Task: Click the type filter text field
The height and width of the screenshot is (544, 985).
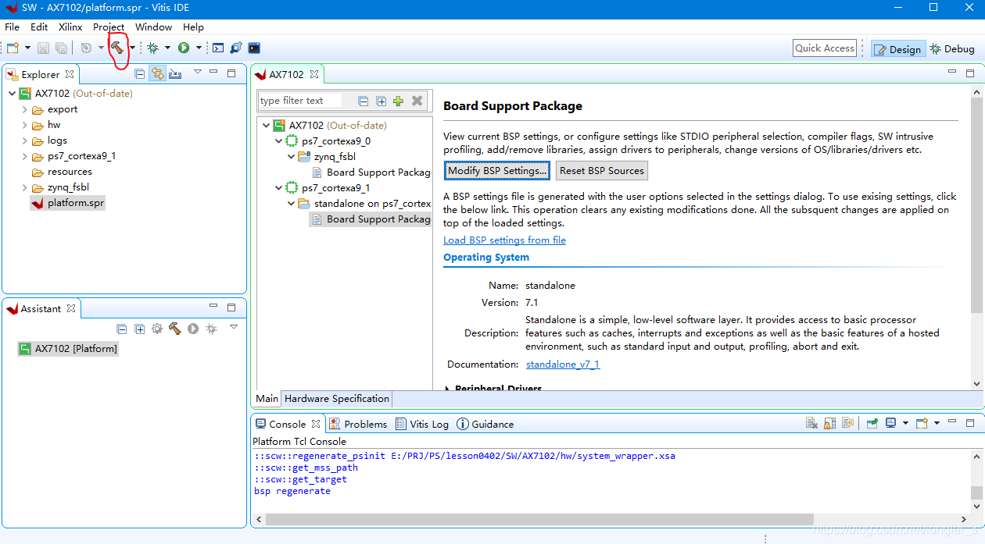Action: coord(301,100)
